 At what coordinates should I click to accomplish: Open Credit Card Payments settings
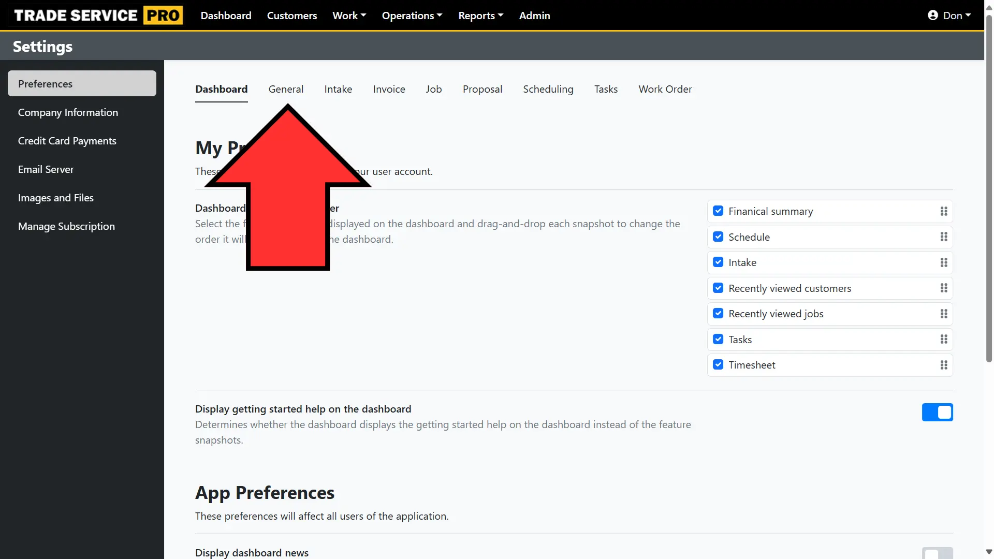(x=67, y=141)
